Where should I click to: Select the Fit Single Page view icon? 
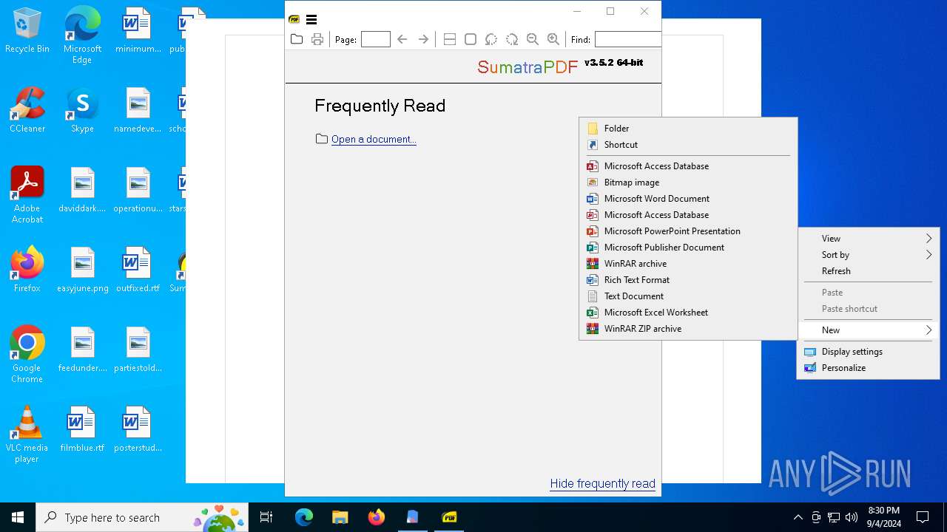[x=470, y=39]
